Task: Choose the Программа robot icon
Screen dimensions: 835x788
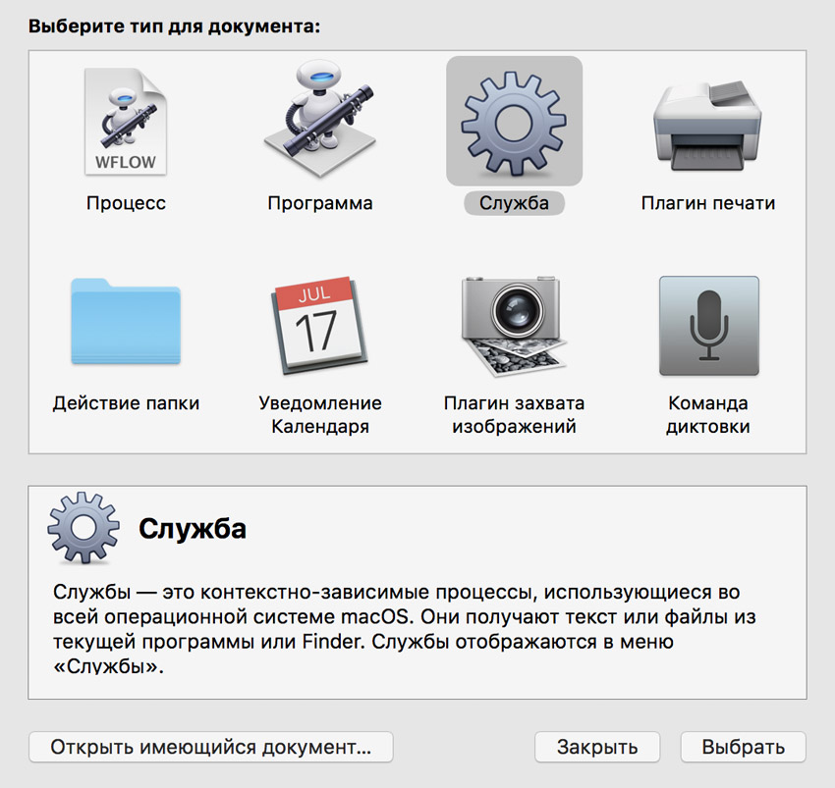Action: pos(320,121)
